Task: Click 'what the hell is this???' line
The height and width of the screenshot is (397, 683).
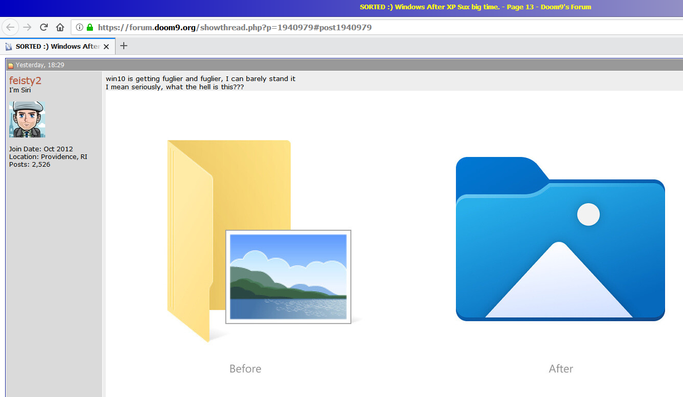Action: click(x=175, y=87)
